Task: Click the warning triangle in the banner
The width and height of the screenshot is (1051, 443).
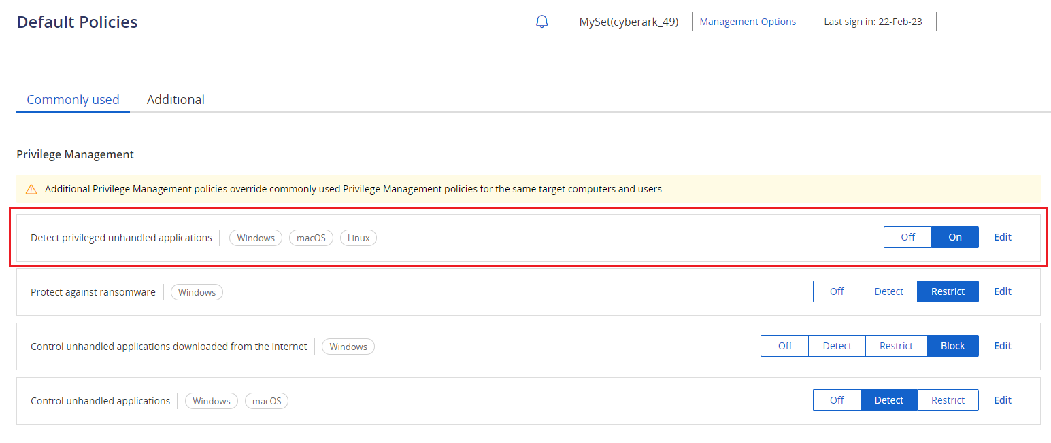Action: 31,188
